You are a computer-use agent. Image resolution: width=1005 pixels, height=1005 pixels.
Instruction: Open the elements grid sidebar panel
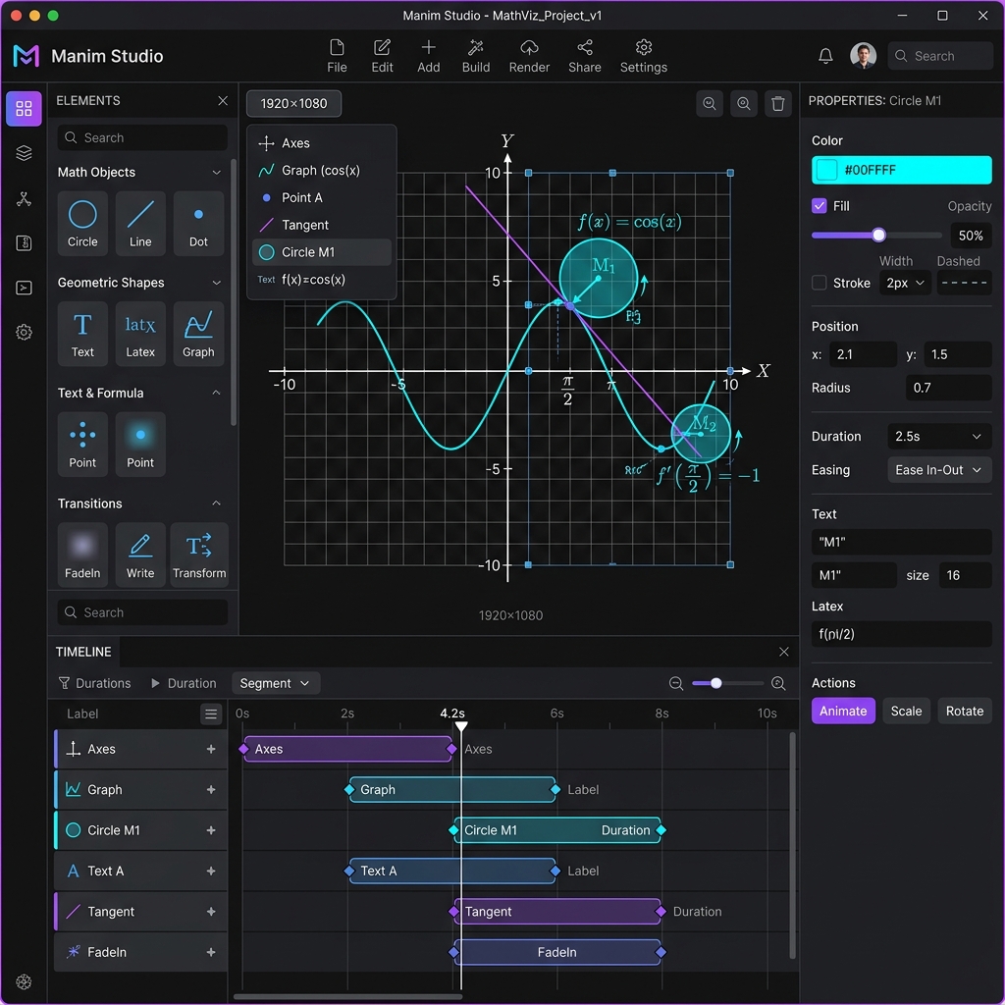[24, 108]
